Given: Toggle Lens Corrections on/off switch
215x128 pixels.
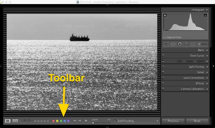Looking at the screenshot, I should (x=163, y=78).
